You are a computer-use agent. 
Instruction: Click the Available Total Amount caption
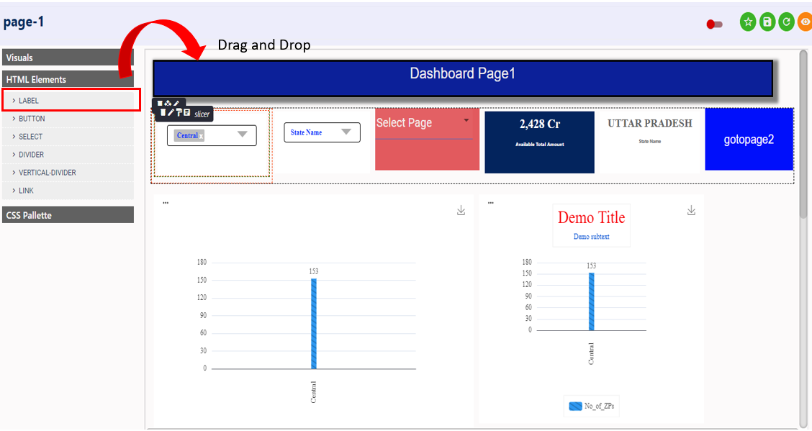pos(540,145)
